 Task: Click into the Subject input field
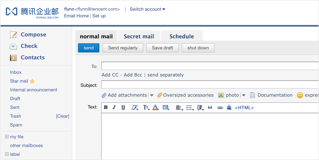point(210,85)
